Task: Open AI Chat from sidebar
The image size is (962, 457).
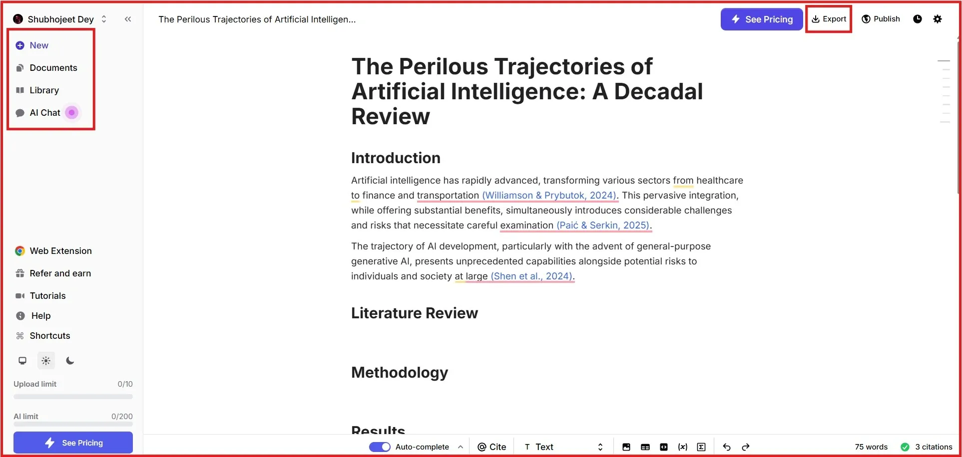Action: coord(44,113)
